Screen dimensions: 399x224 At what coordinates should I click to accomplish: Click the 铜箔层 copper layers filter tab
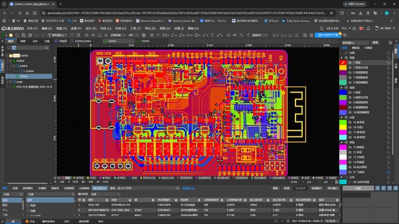click(356, 48)
